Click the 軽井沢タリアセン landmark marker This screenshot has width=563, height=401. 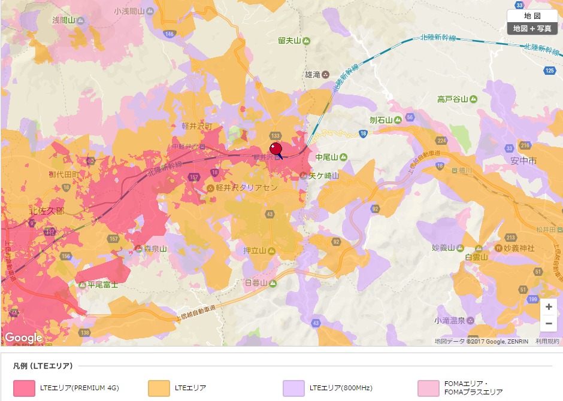coord(210,188)
